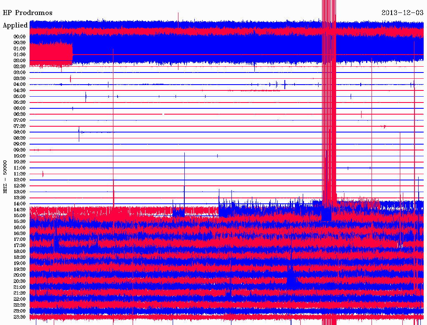Select the 07:30 time label

(x=20, y=126)
